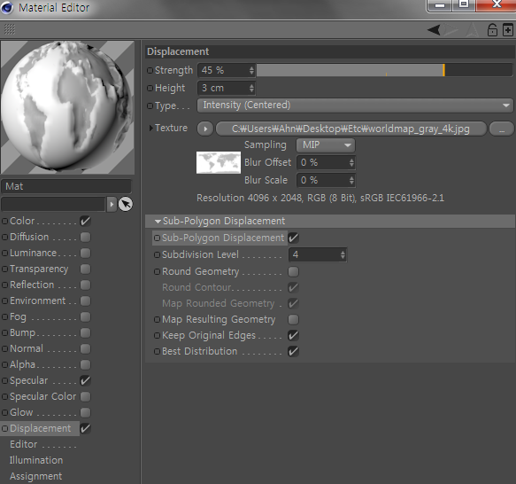Enable the Round Geometry checkbox
516x484 pixels.
pyautogui.click(x=293, y=271)
